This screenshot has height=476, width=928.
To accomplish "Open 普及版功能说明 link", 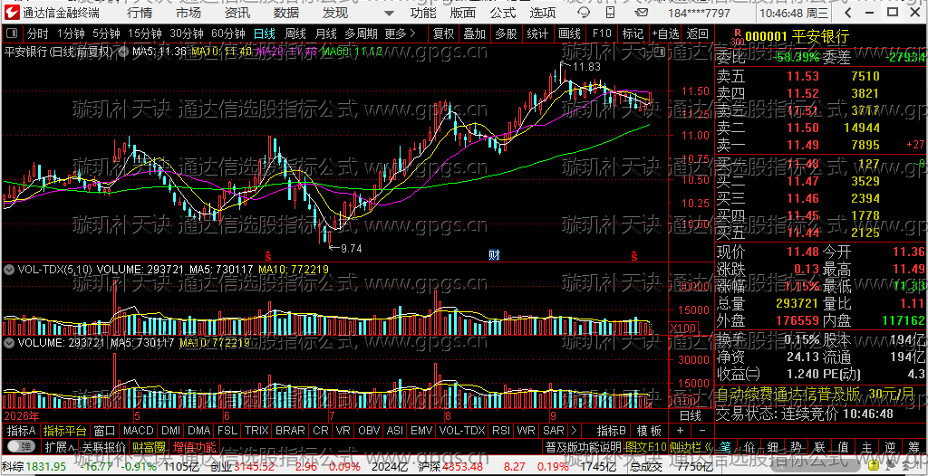I will [x=584, y=445].
